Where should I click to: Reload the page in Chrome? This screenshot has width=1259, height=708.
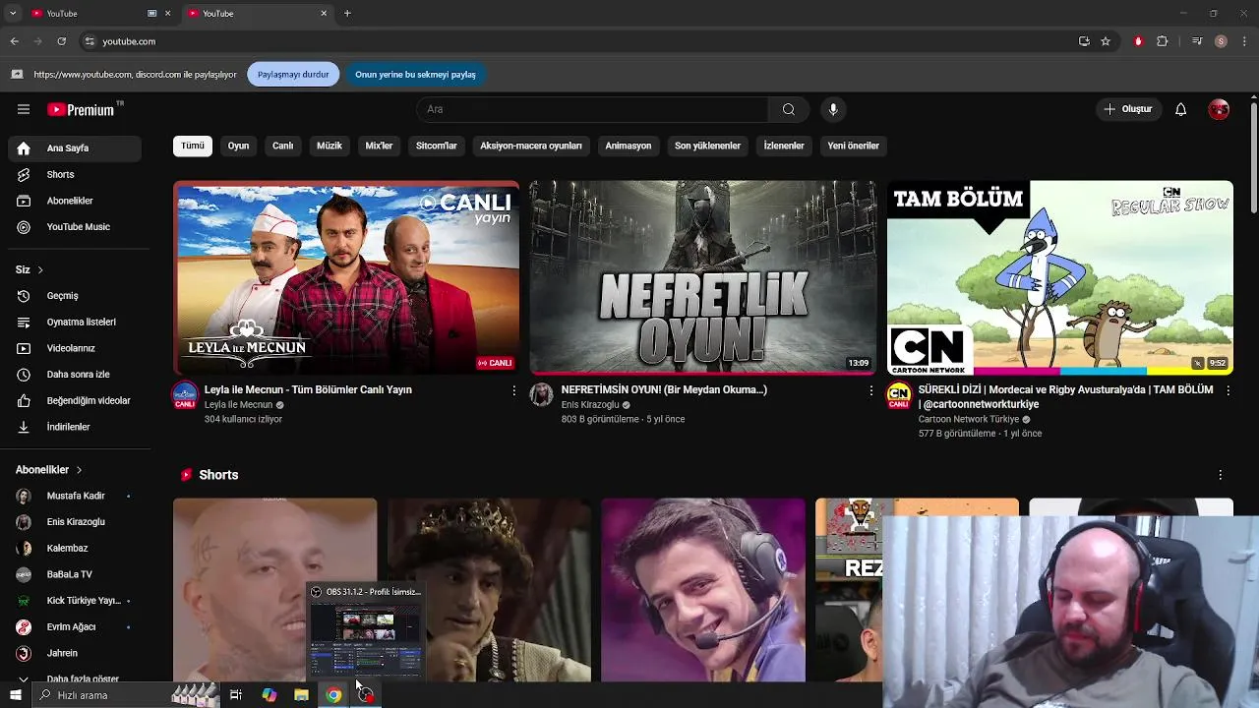[61, 41]
